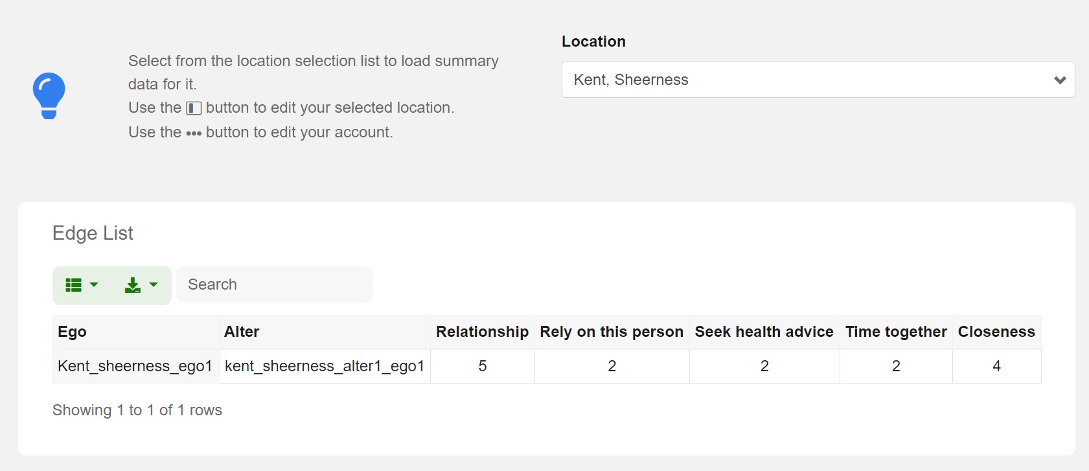
Task: Click the Relationship column header
Action: click(482, 332)
